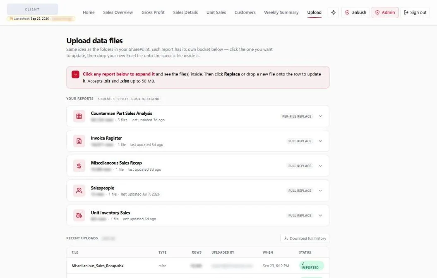Click Download full history button
The width and height of the screenshot is (437, 278).
305,238
